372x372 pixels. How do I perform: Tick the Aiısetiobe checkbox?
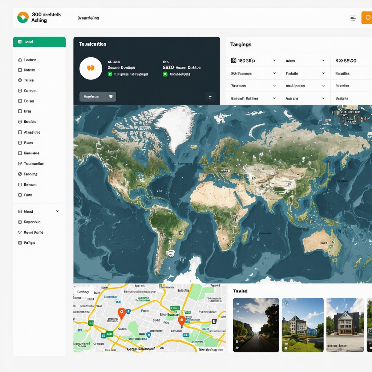(x=20, y=132)
